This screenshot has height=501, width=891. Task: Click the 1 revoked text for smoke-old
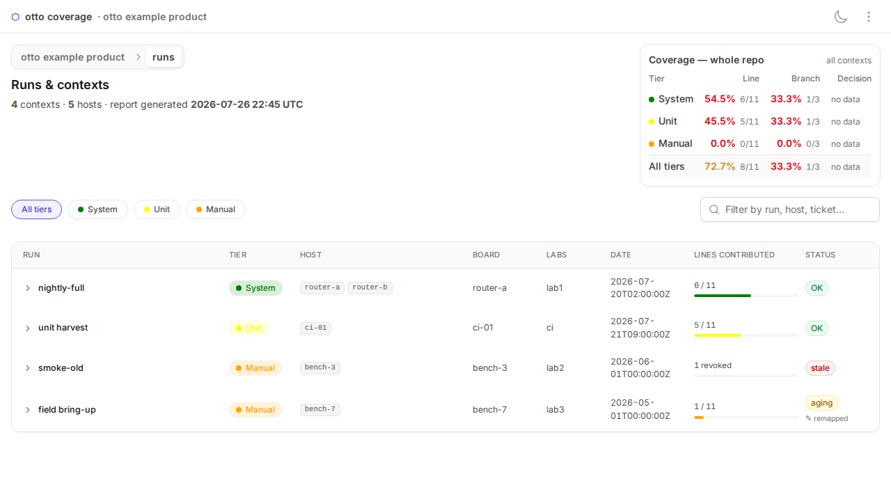713,365
